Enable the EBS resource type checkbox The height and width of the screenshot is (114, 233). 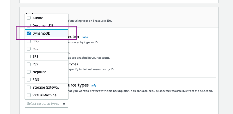(29, 41)
